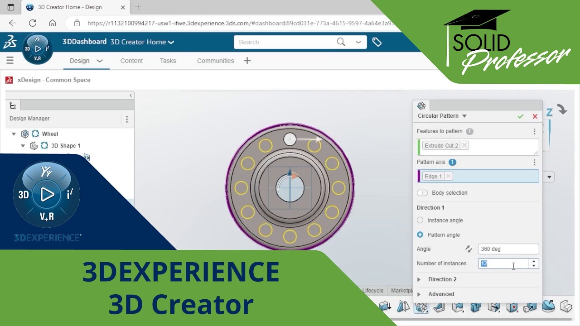Decrease Number of instances stepper
Viewport: 580px width, 326px height.
tap(534, 266)
